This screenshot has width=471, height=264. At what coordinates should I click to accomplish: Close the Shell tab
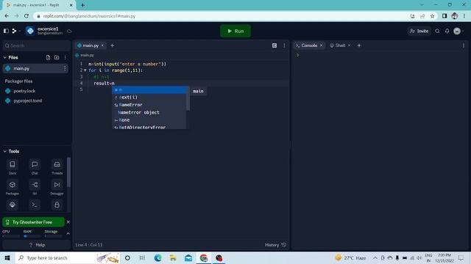point(349,45)
